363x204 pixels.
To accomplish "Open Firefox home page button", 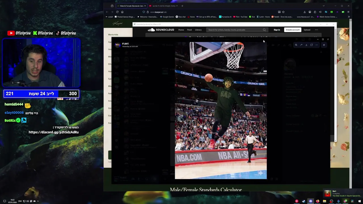I will click(x=122, y=12).
